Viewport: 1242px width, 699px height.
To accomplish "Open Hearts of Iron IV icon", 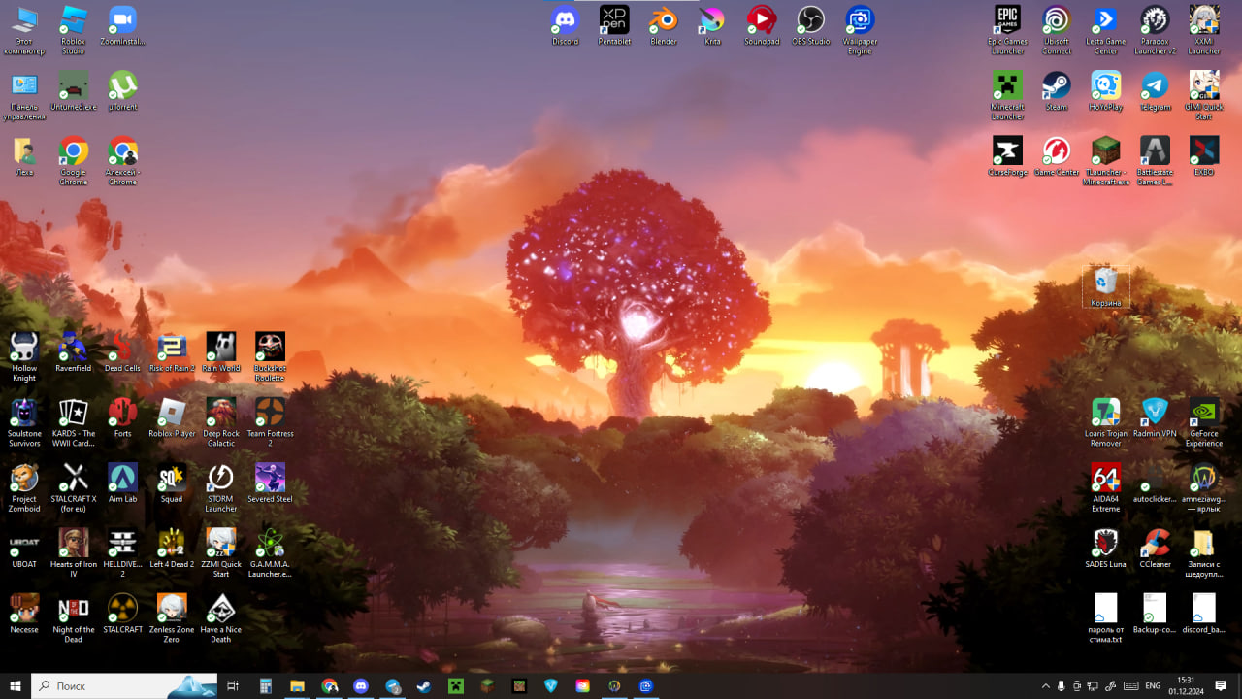I will click(74, 552).
